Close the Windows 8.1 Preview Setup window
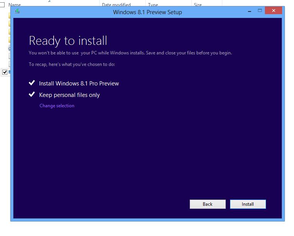Image resolution: width=294 pixels, height=236 pixels. click(x=273, y=10)
